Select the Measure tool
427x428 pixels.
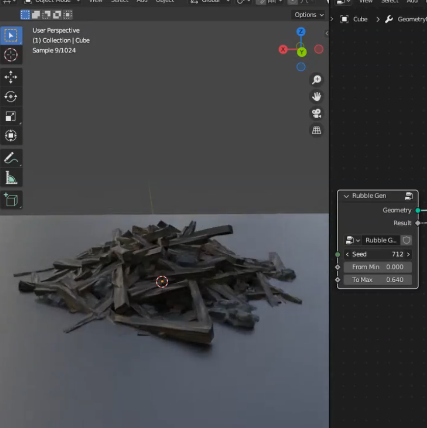(11, 177)
